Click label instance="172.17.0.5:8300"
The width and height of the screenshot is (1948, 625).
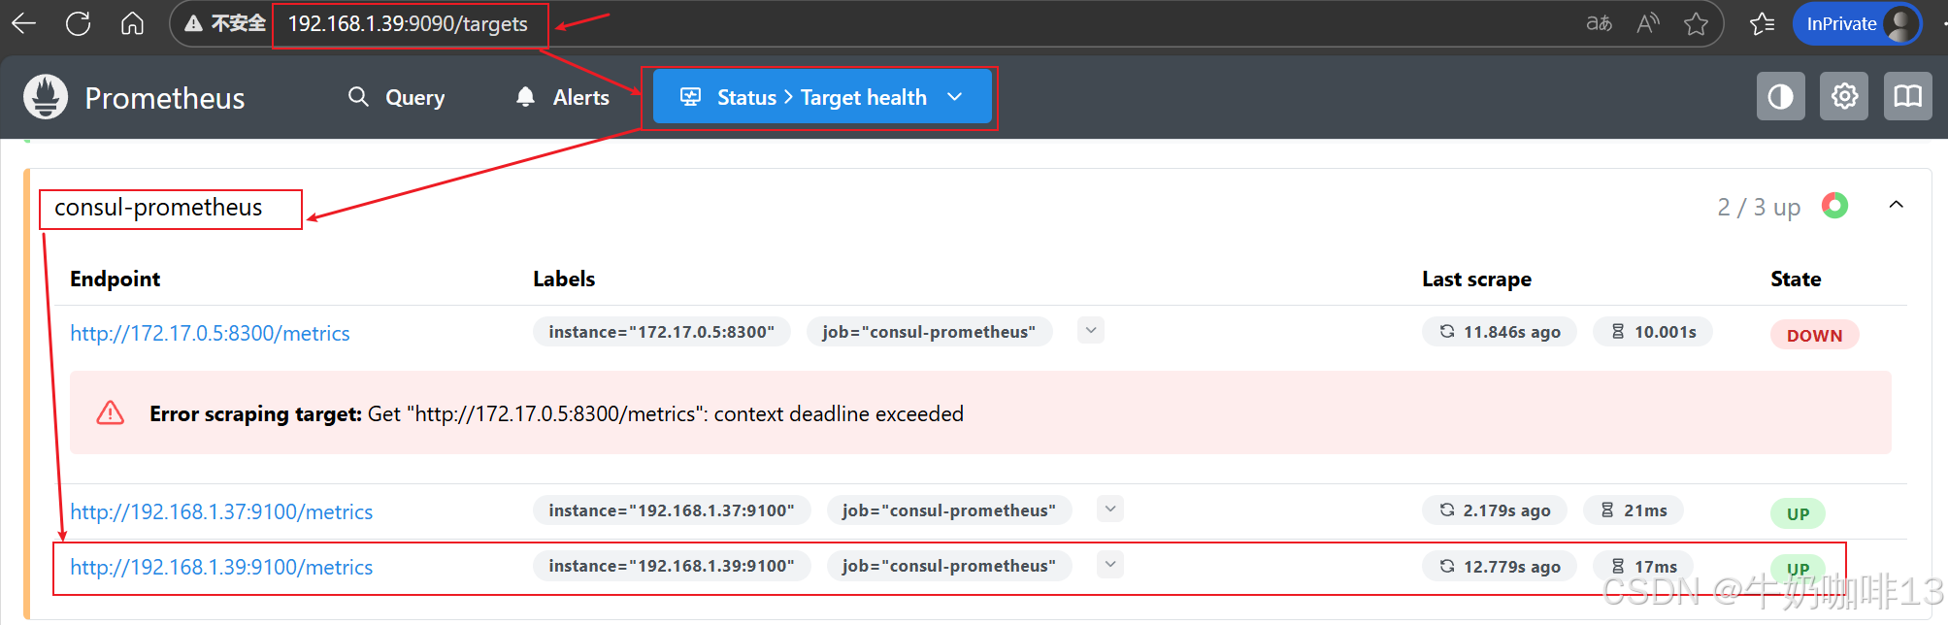(x=662, y=332)
